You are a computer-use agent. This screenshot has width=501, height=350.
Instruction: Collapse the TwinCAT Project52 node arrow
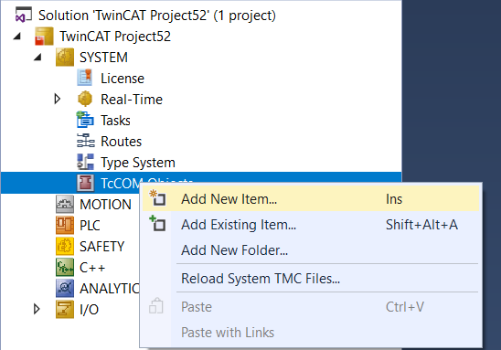click(17, 37)
